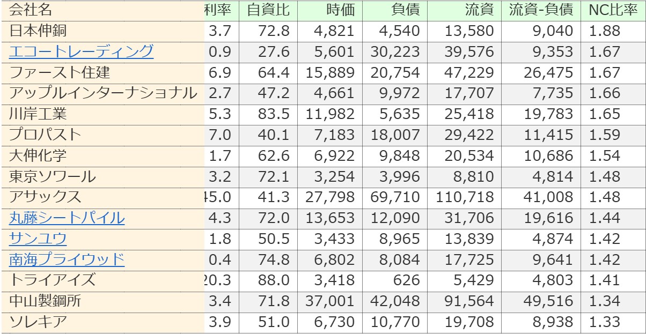The width and height of the screenshot is (646, 334).
Task: Click the サンユウ link
Action: (x=38, y=239)
